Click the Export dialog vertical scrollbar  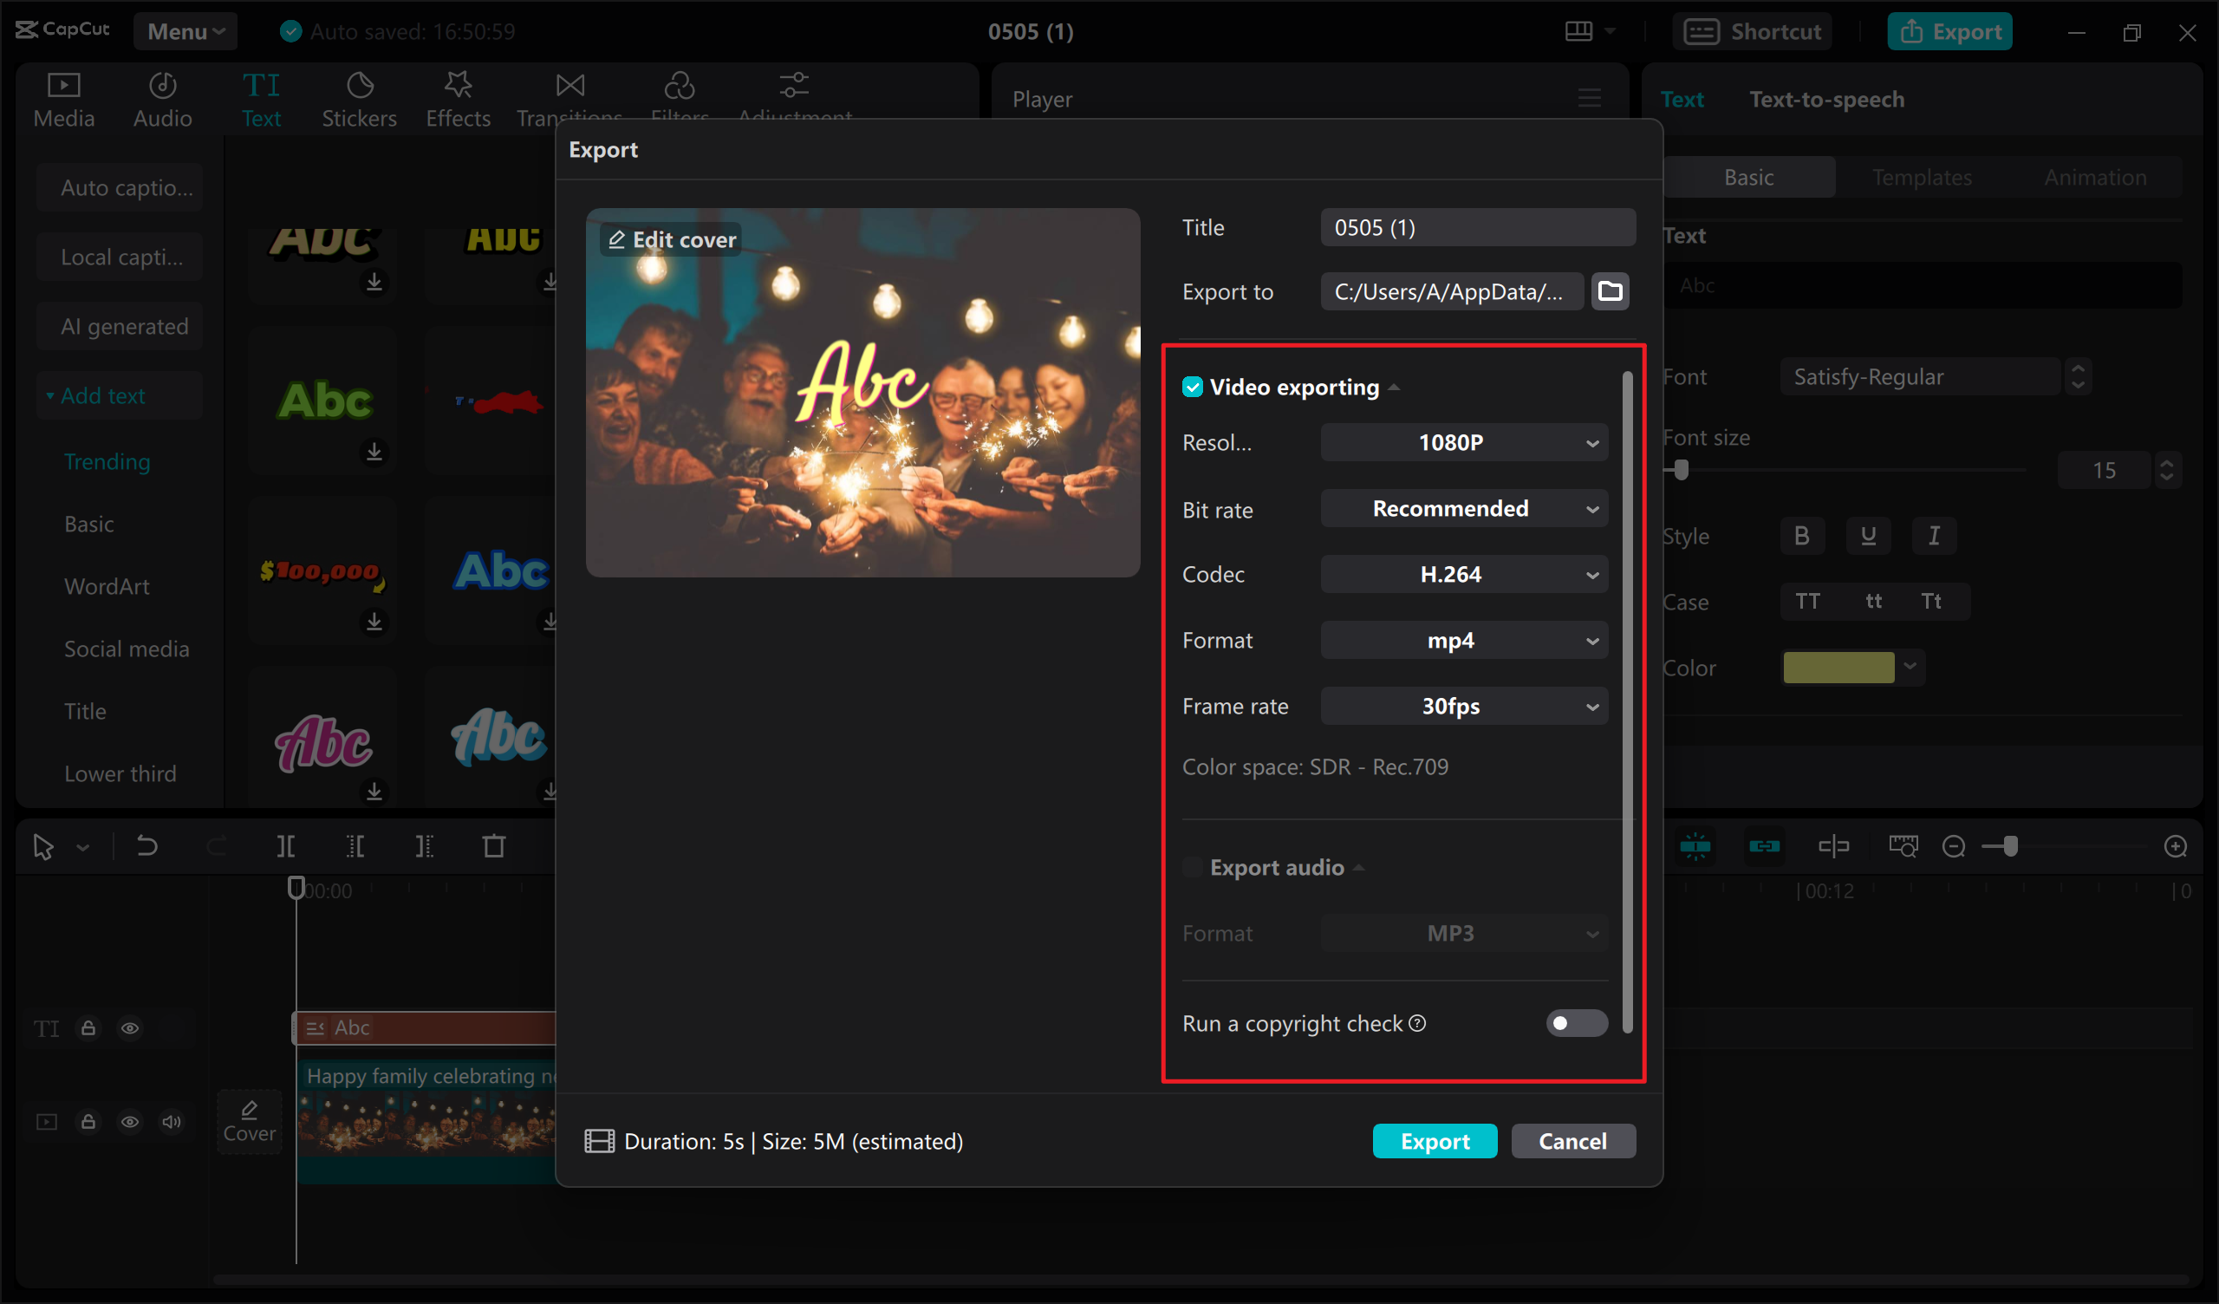pos(1627,702)
